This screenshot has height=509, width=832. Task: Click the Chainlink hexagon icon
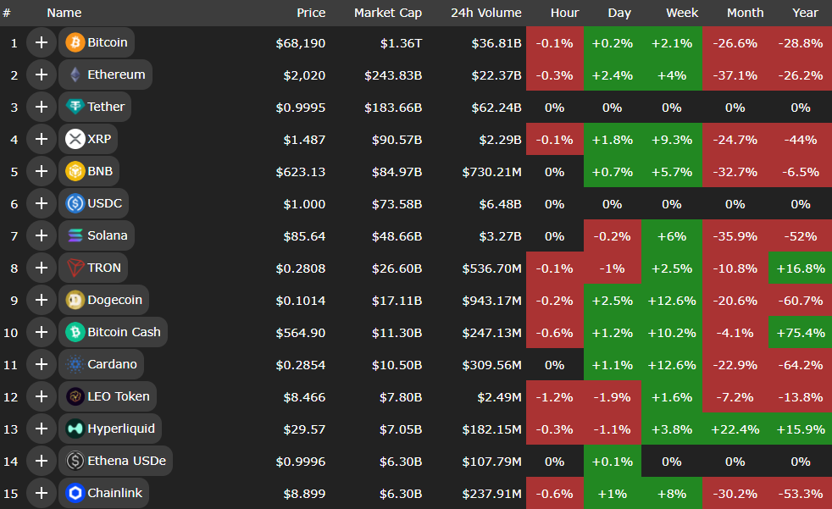[75, 493]
